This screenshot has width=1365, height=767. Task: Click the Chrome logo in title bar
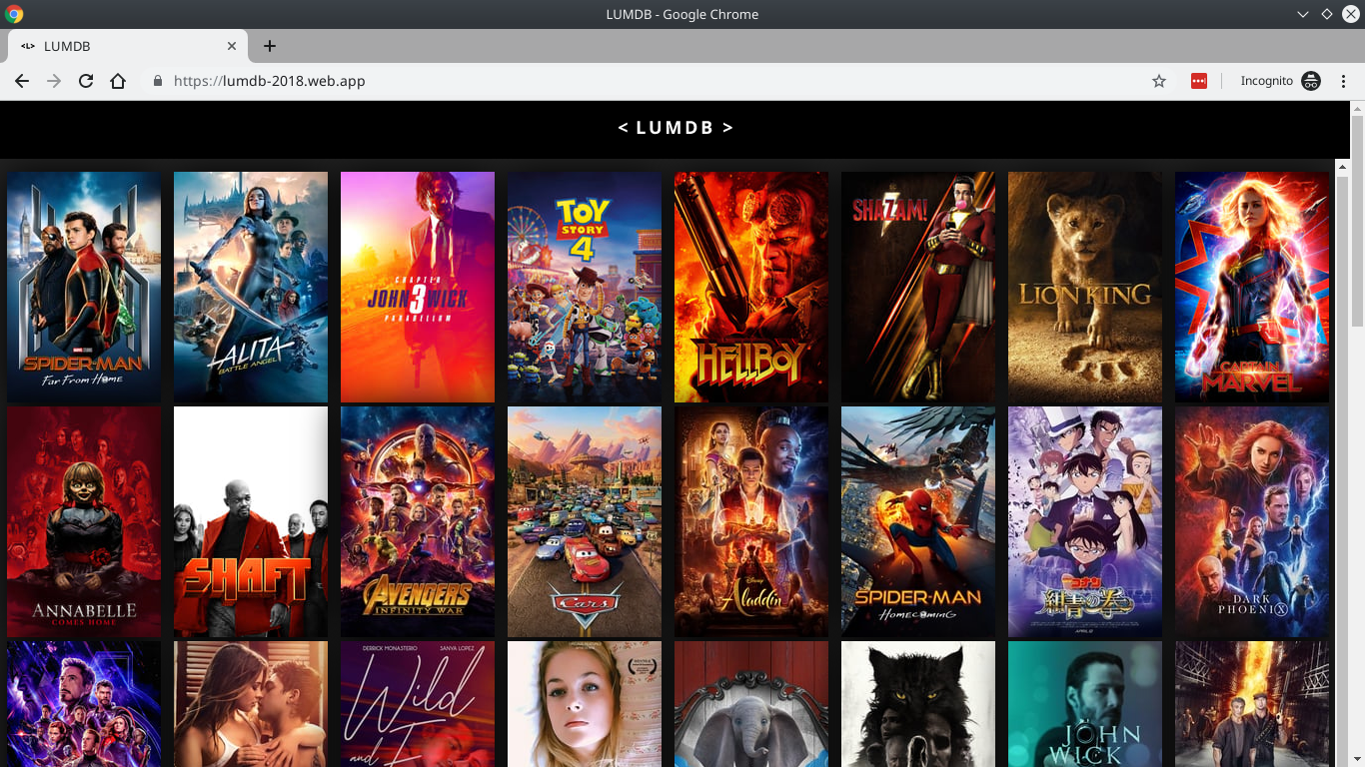point(14,14)
